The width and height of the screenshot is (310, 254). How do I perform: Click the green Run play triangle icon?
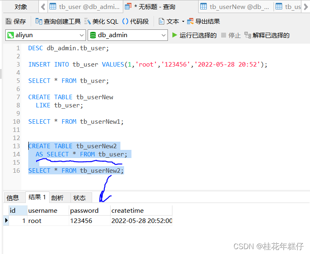[x=174, y=35]
